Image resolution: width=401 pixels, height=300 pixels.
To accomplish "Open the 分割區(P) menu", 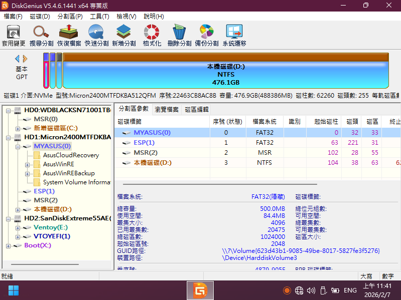I will [70, 17].
